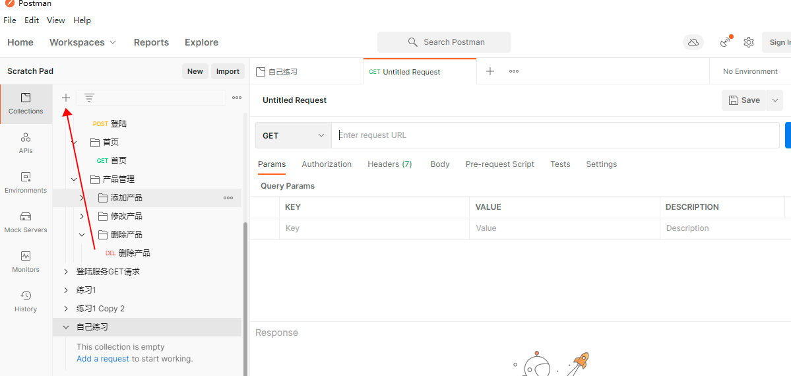Open the View menu
The image size is (791, 376).
(56, 20)
